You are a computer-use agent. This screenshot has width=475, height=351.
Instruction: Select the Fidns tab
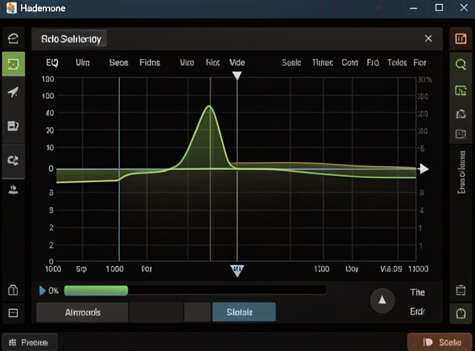coord(150,63)
